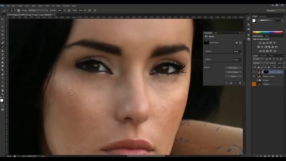Viewport: 286px width, 161px height.
Task: Open the layer Opacity dropdown arrow
Action: click(284, 63)
